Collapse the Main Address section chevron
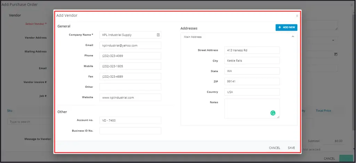This screenshot has width=356, height=163. (293, 37)
